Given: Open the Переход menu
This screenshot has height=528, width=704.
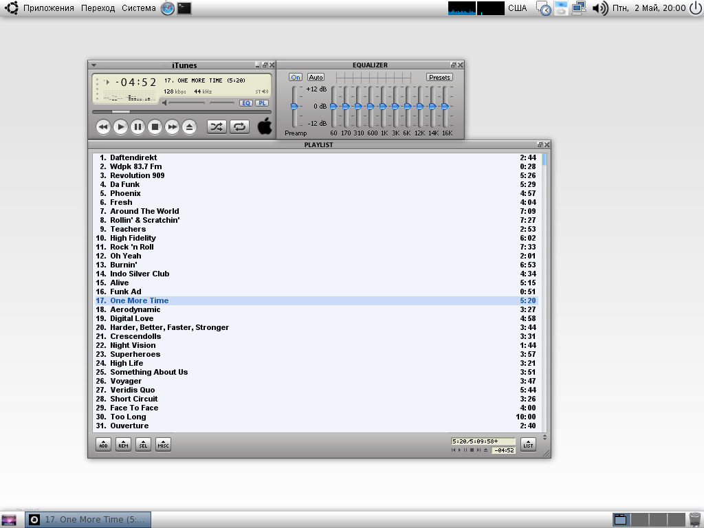Looking at the screenshot, I should (x=98, y=8).
